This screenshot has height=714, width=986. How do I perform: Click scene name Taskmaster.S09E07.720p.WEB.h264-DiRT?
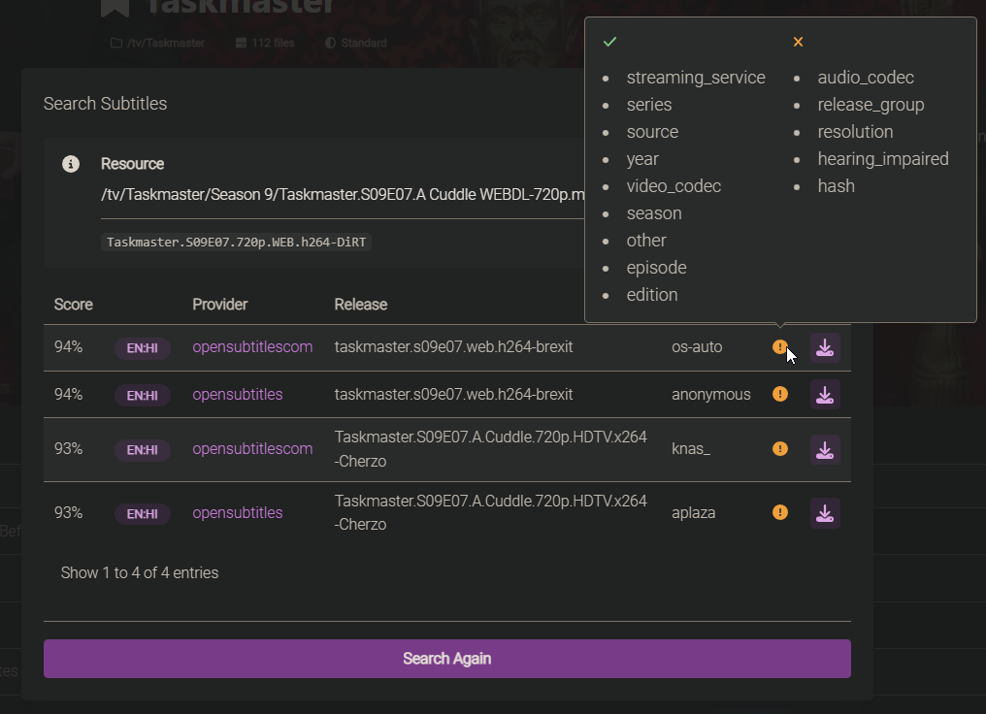[236, 242]
